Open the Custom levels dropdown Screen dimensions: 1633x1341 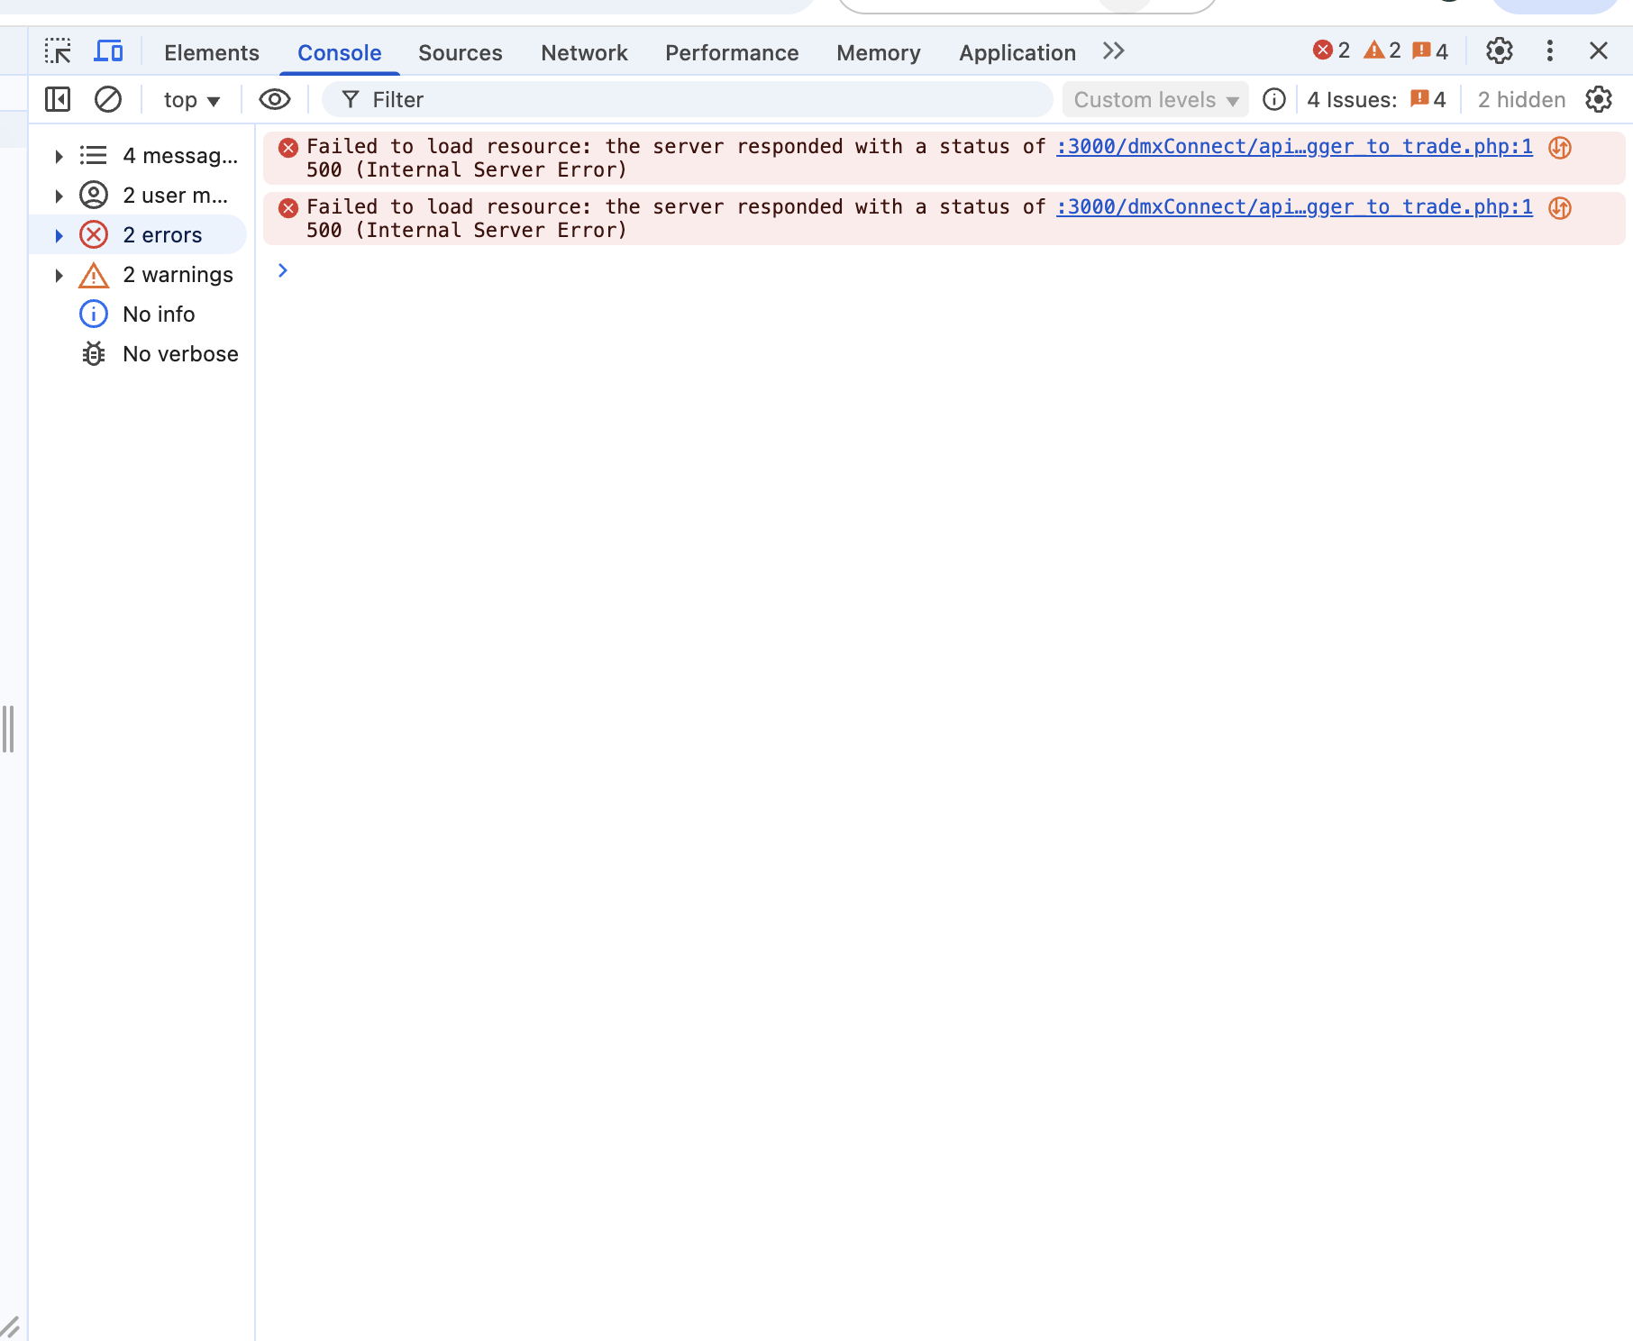click(1154, 100)
